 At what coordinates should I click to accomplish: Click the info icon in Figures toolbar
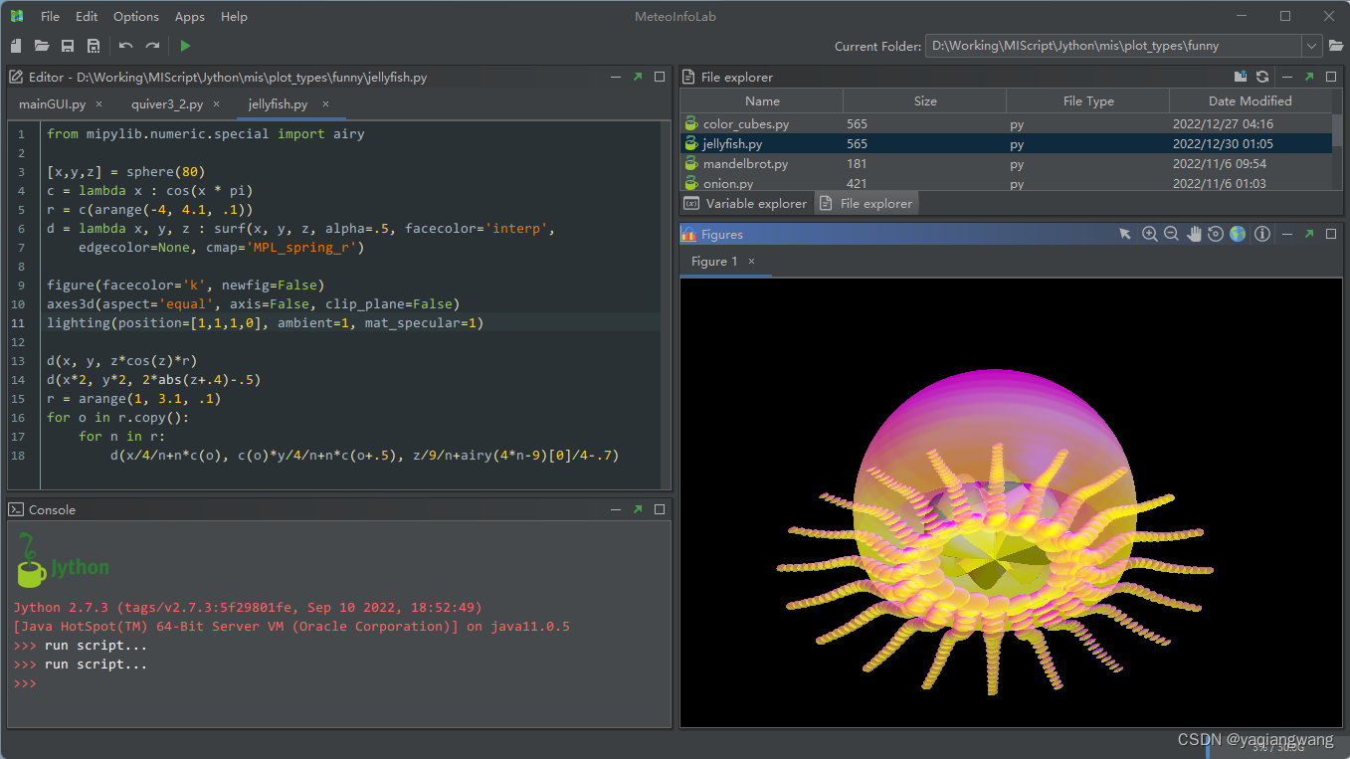[x=1262, y=234]
